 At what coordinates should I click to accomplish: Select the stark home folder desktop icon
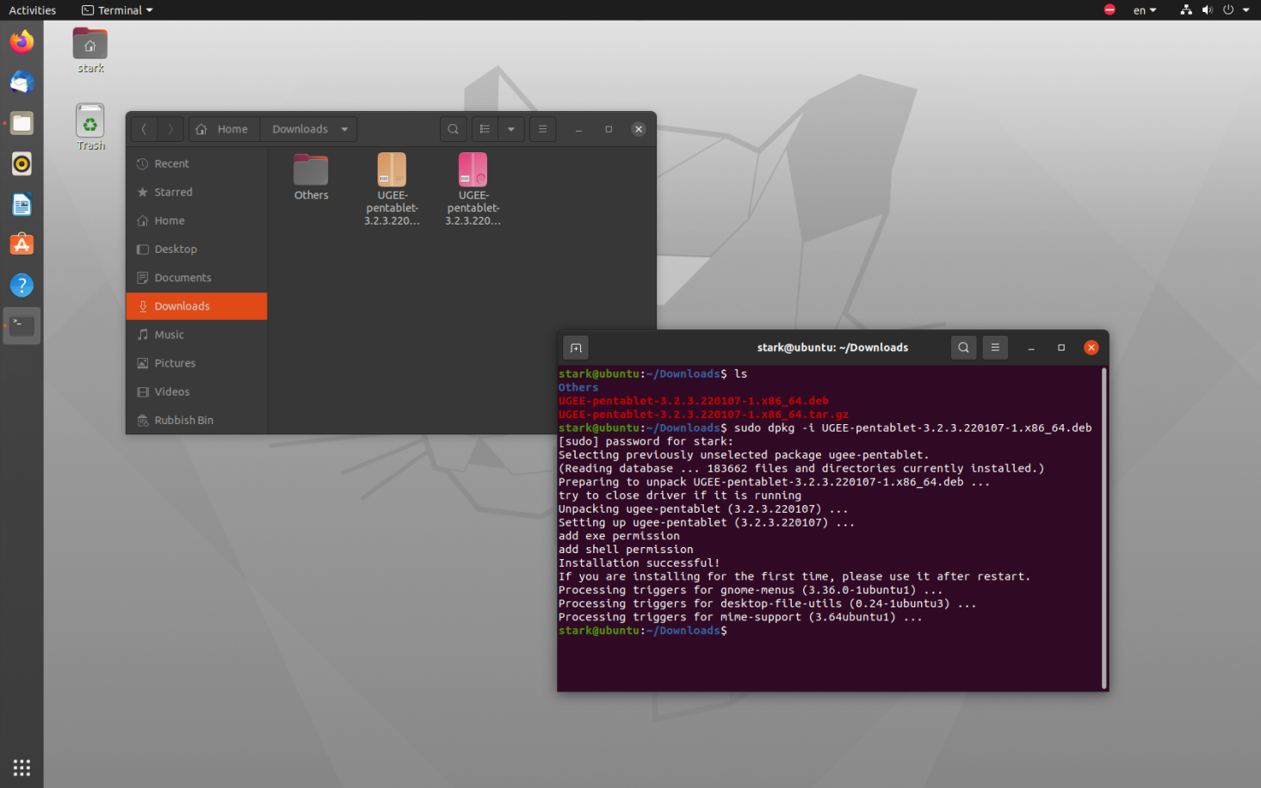click(90, 51)
